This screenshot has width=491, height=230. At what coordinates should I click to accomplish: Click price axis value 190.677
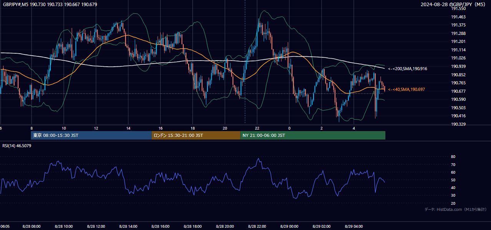[458, 91]
